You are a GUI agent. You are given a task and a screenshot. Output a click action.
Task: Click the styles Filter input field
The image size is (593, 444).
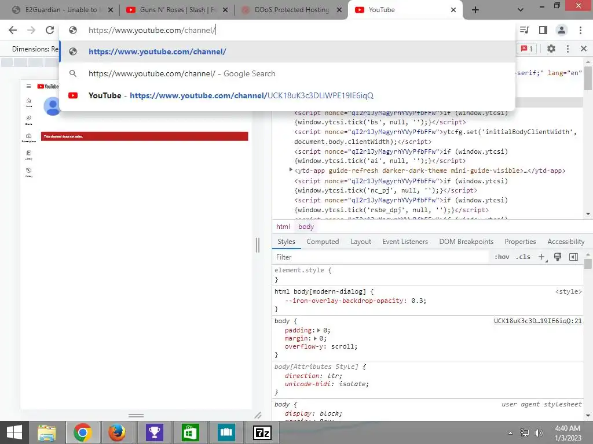coord(380,257)
